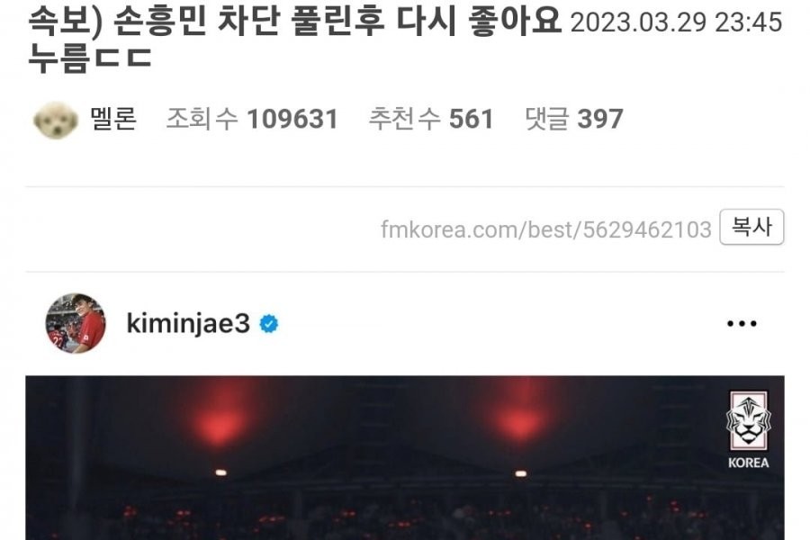Click the 추천수 561 recommendation count

pos(431,119)
